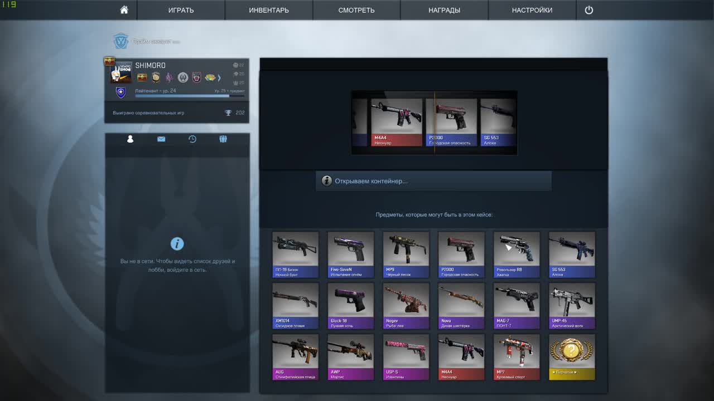Click the Открываем контейнер status text
The height and width of the screenshot is (401, 714).
coord(371,181)
